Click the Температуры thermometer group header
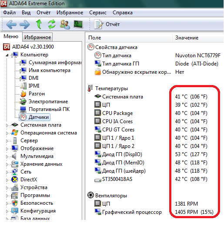This screenshot has height=226, width=224. [x=108, y=88]
